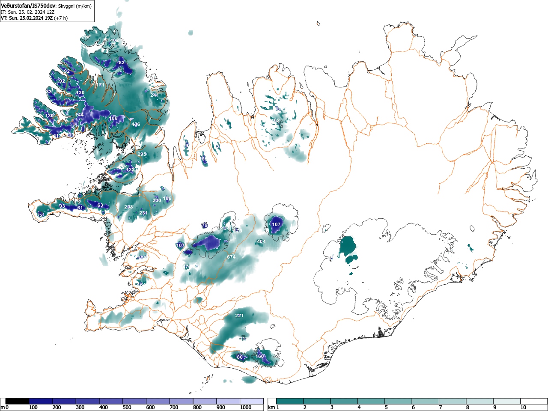Pick the 500–600 m purple legend segment
Image resolution: width=548 pixels, height=411 pixels.
tap(134, 401)
